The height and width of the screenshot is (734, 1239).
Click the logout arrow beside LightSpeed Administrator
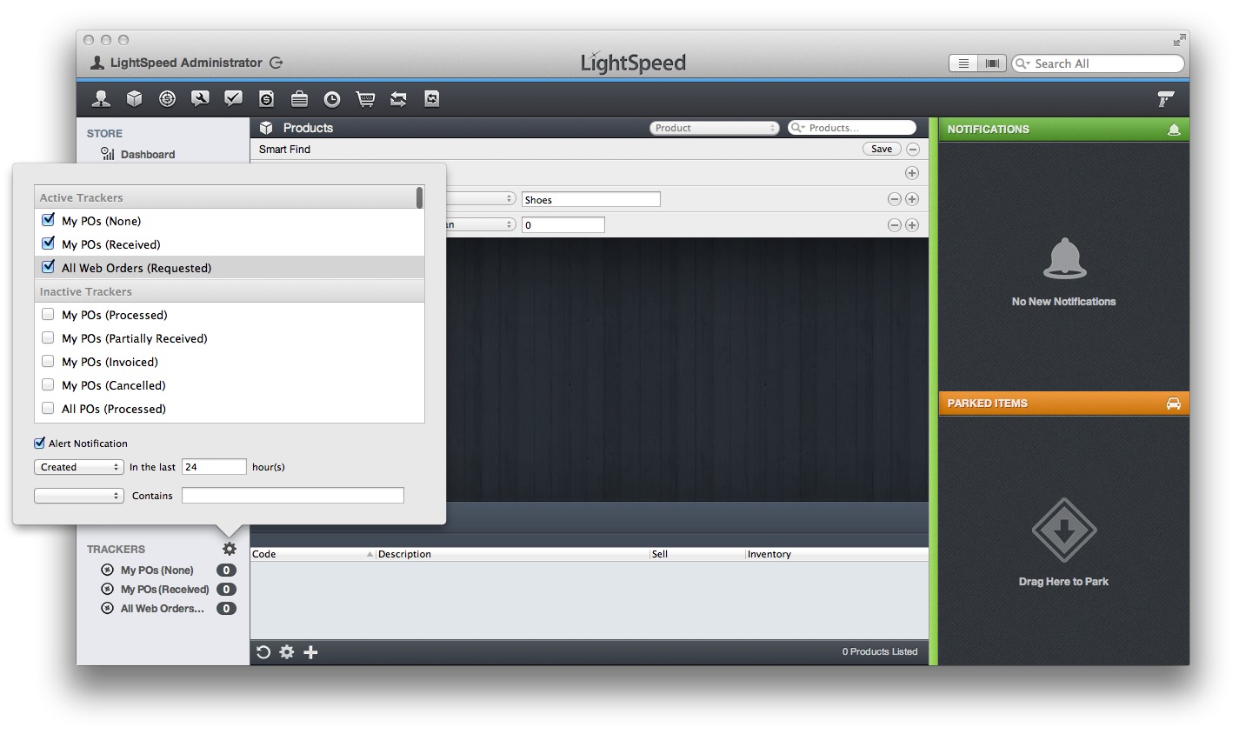276,63
